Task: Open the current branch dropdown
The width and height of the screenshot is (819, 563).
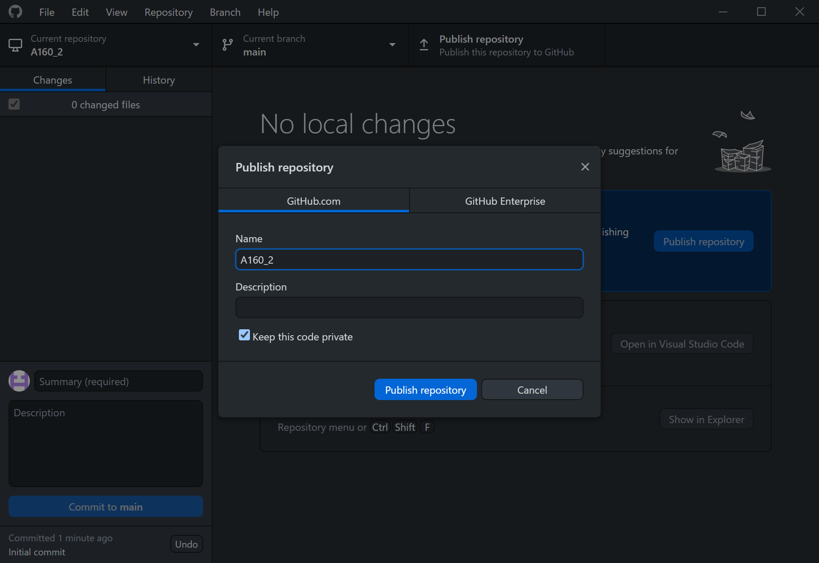Action: [x=392, y=45]
